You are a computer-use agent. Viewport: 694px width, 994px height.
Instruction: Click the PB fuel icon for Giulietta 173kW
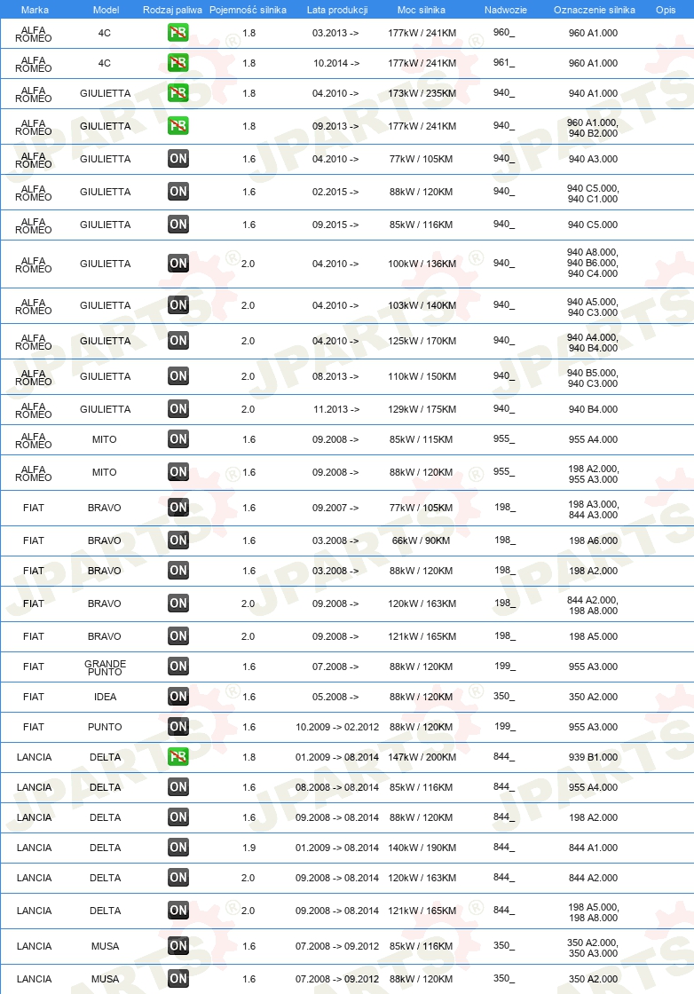178,93
